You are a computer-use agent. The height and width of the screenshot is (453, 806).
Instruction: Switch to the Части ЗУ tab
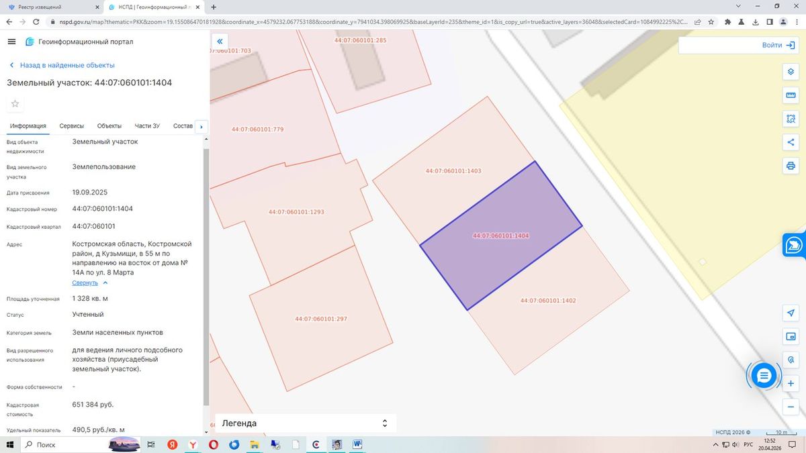(147, 126)
